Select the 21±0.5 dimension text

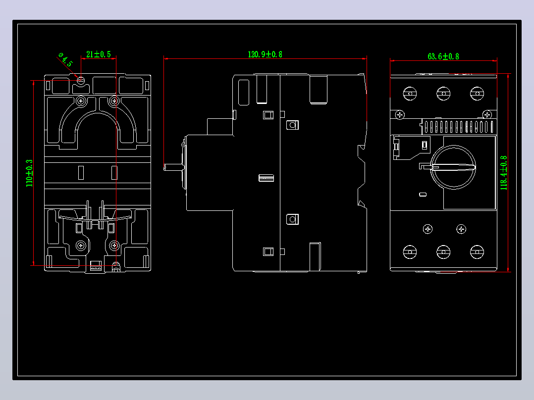click(99, 54)
